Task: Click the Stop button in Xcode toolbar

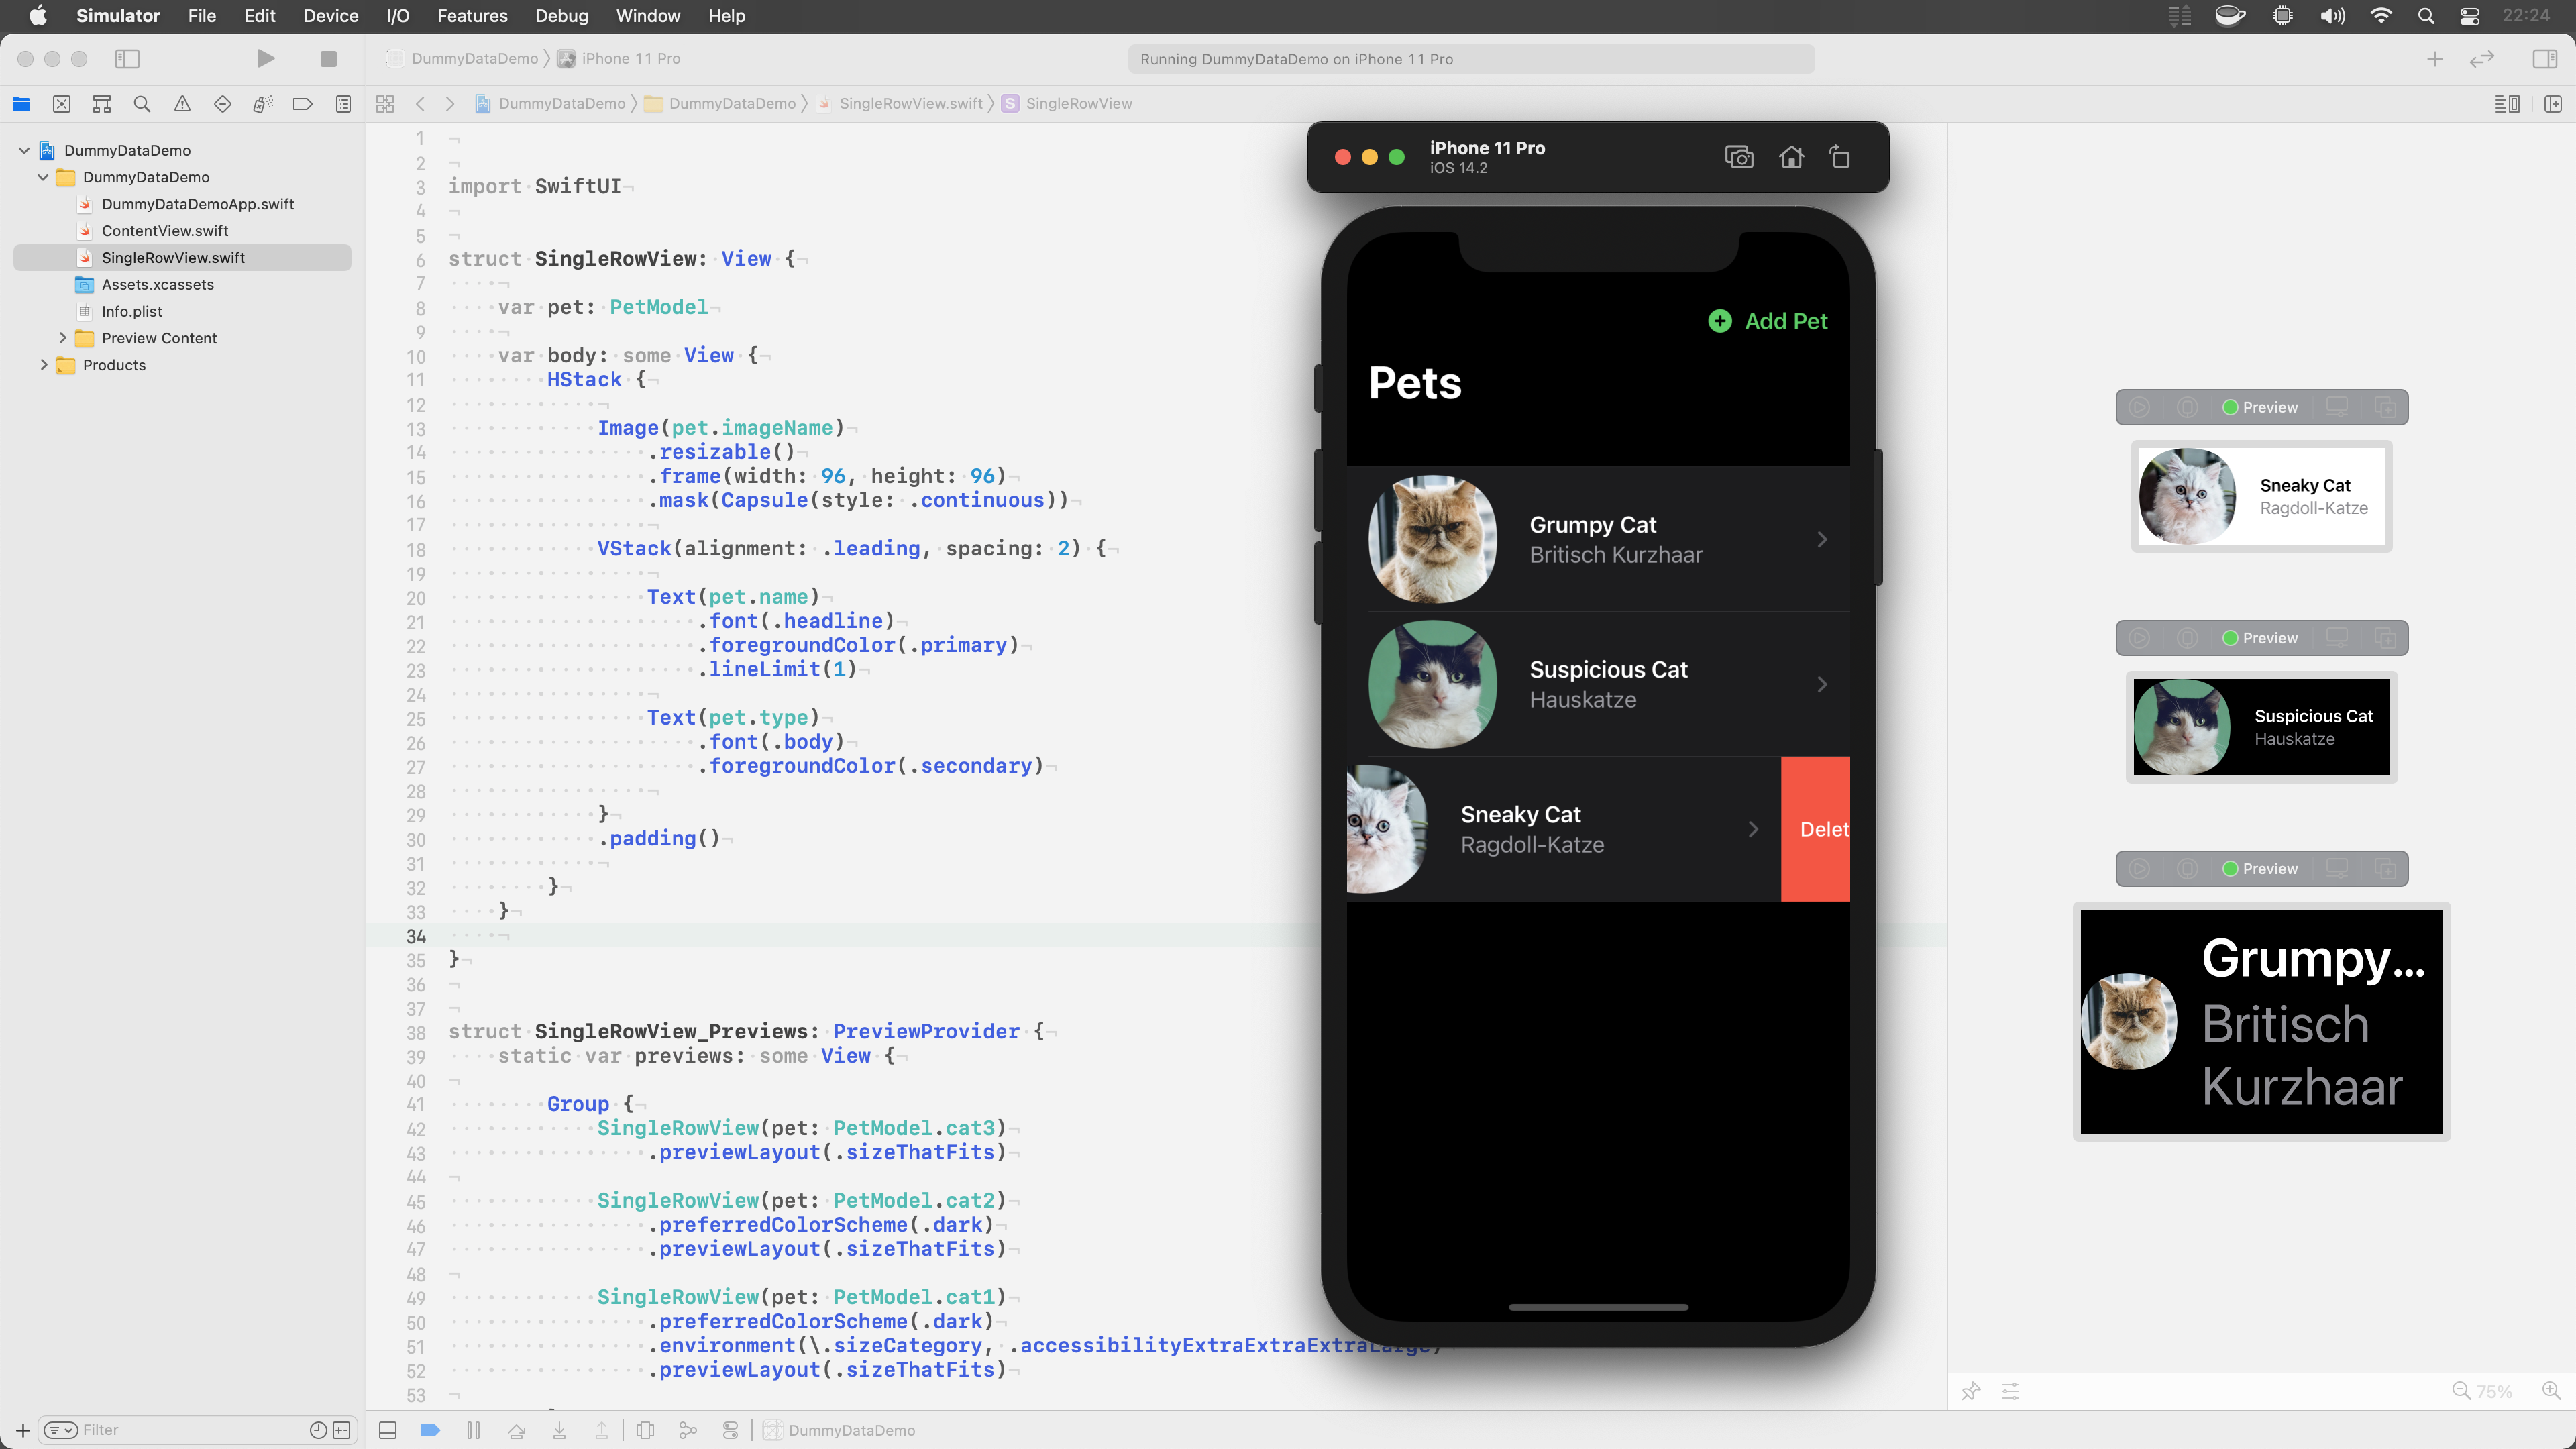Action: (x=328, y=59)
